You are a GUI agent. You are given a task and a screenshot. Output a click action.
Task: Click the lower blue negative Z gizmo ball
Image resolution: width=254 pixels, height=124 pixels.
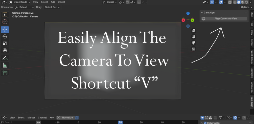coord(188,26)
